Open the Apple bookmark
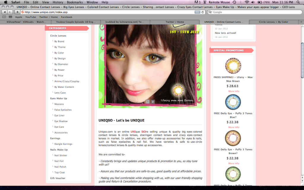The width and height of the screenshot is (304, 190). click(19, 17)
